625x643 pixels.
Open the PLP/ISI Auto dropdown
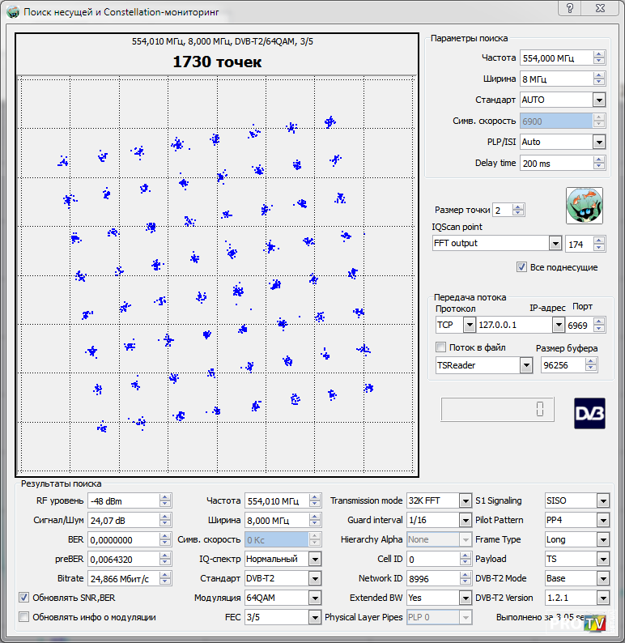click(x=599, y=143)
